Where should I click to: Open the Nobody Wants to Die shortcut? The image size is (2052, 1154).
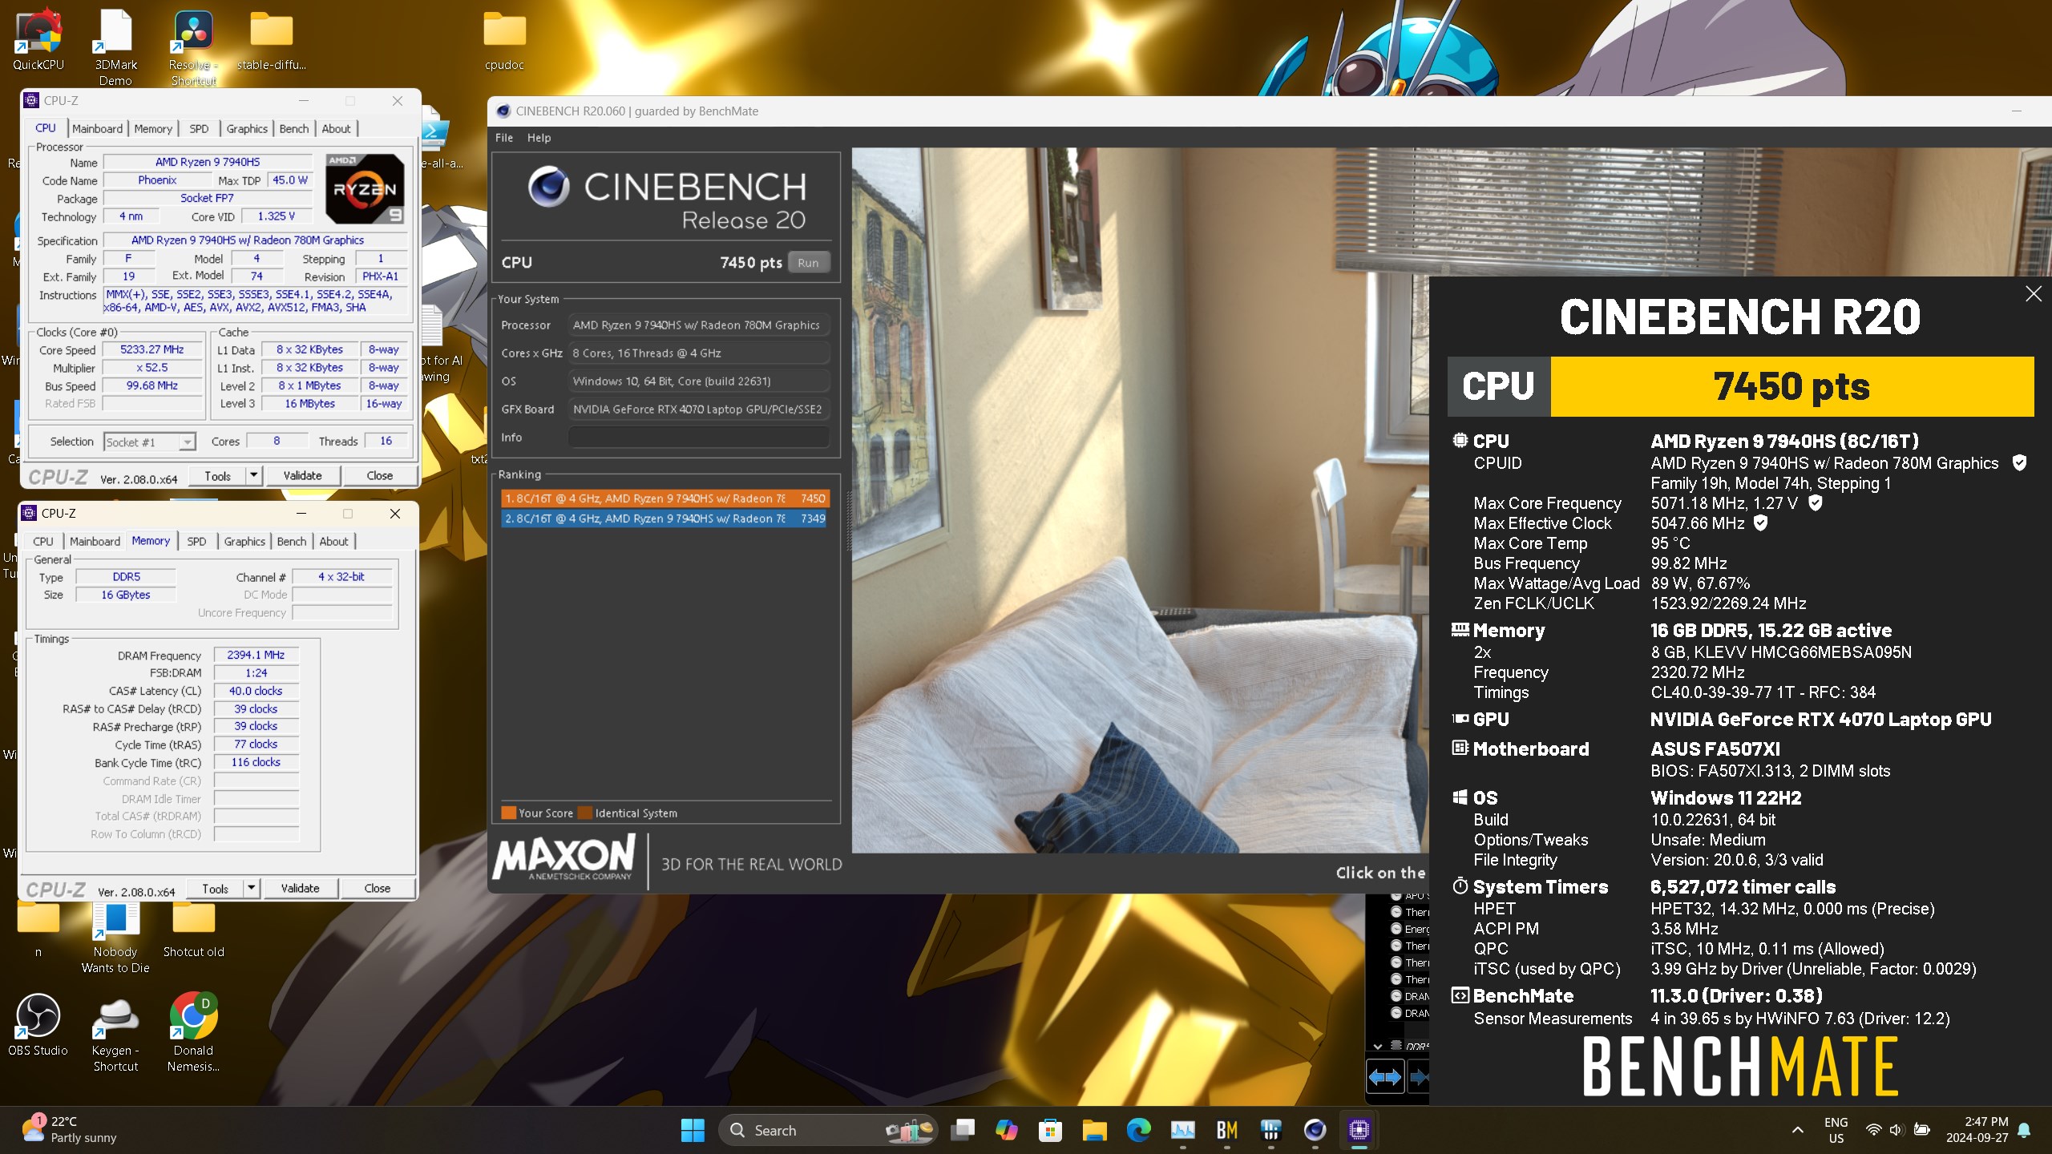[x=115, y=938]
